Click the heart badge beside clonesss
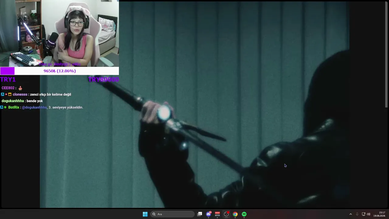Viewport: 389px width, 219px height. [6, 94]
